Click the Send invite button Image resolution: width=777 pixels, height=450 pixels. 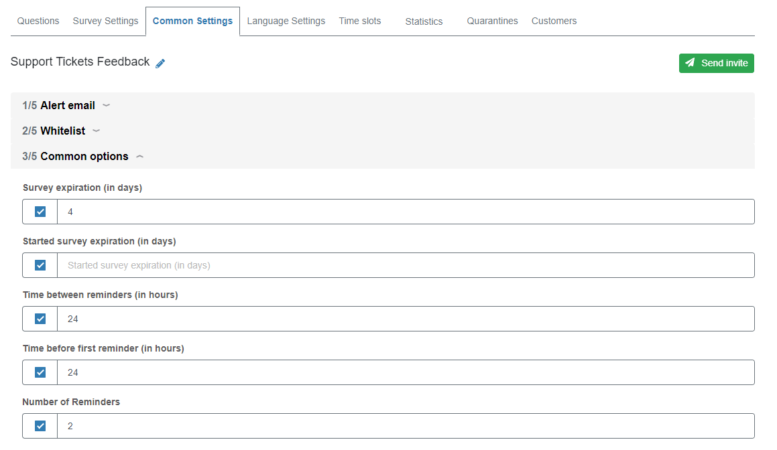pyautogui.click(x=716, y=63)
